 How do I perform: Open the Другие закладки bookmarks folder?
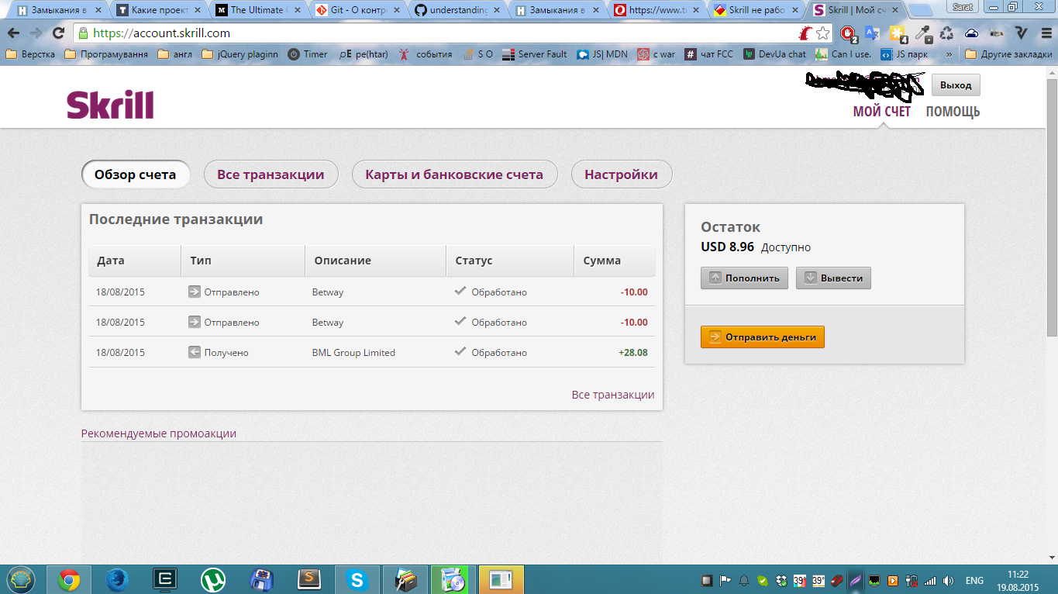[1008, 54]
